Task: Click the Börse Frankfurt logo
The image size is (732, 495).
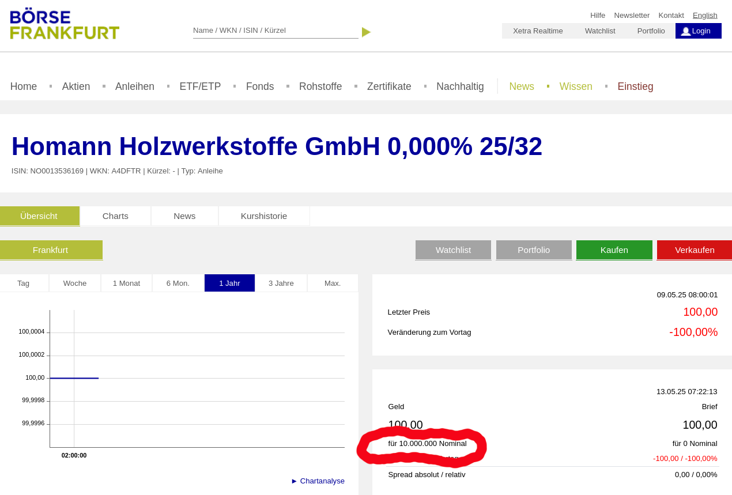Action: coord(65,24)
